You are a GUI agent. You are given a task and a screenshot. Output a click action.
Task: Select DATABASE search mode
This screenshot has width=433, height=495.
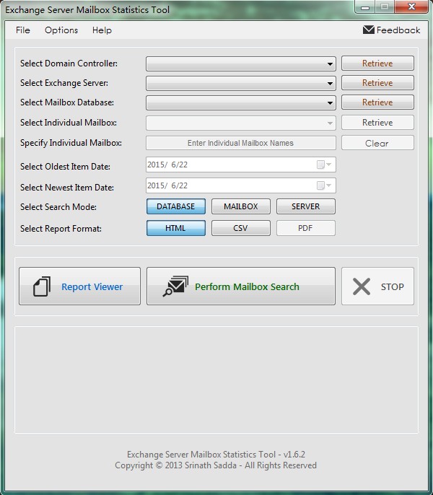click(176, 206)
